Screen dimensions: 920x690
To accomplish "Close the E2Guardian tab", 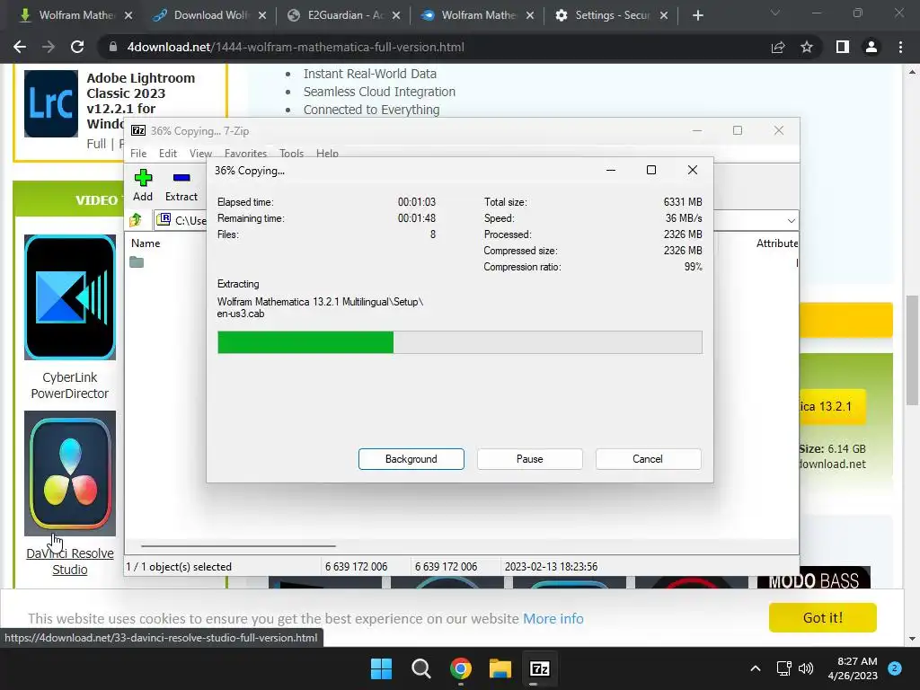I will coord(396,15).
